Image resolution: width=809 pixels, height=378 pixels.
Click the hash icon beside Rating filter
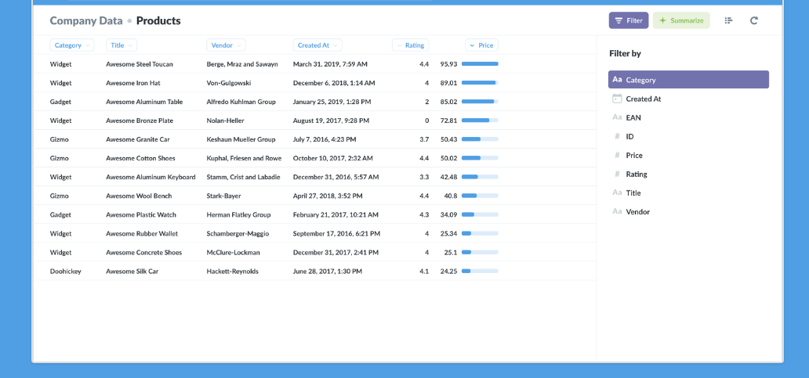617,174
